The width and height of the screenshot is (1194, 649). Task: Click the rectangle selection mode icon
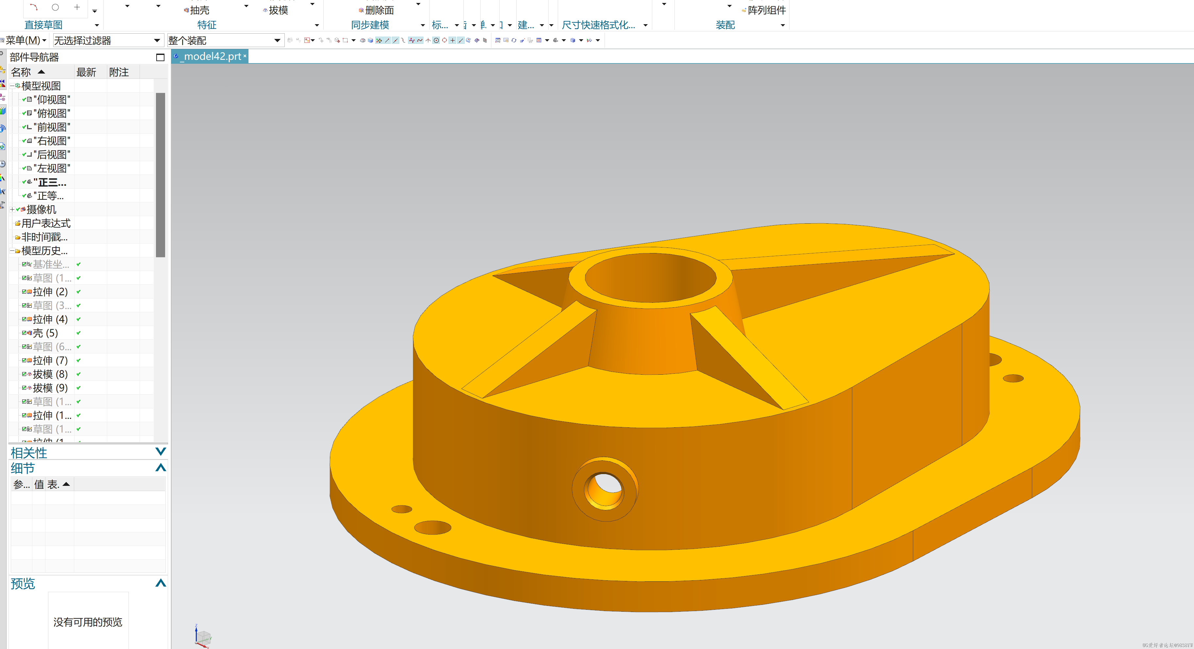tap(345, 40)
